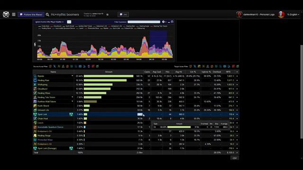
Task: Toggle Healing Surge series in graph legend
Action: click(143, 26)
